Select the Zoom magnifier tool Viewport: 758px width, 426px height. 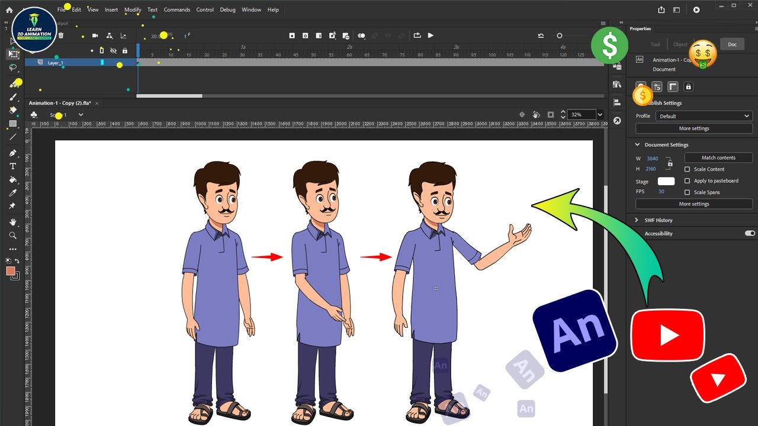tap(13, 235)
